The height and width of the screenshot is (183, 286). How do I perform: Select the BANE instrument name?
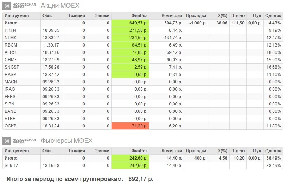click(11, 111)
